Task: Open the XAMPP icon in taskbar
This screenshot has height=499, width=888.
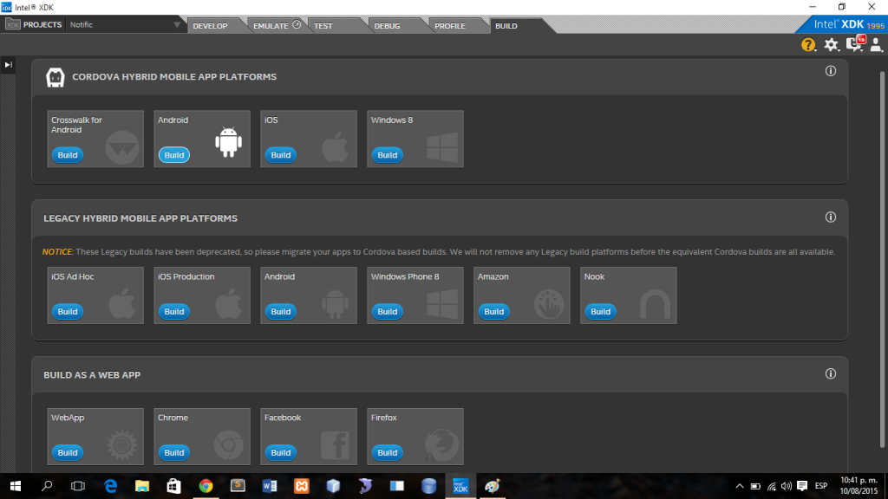Action: pyautogui.click(x=301, y=486)
